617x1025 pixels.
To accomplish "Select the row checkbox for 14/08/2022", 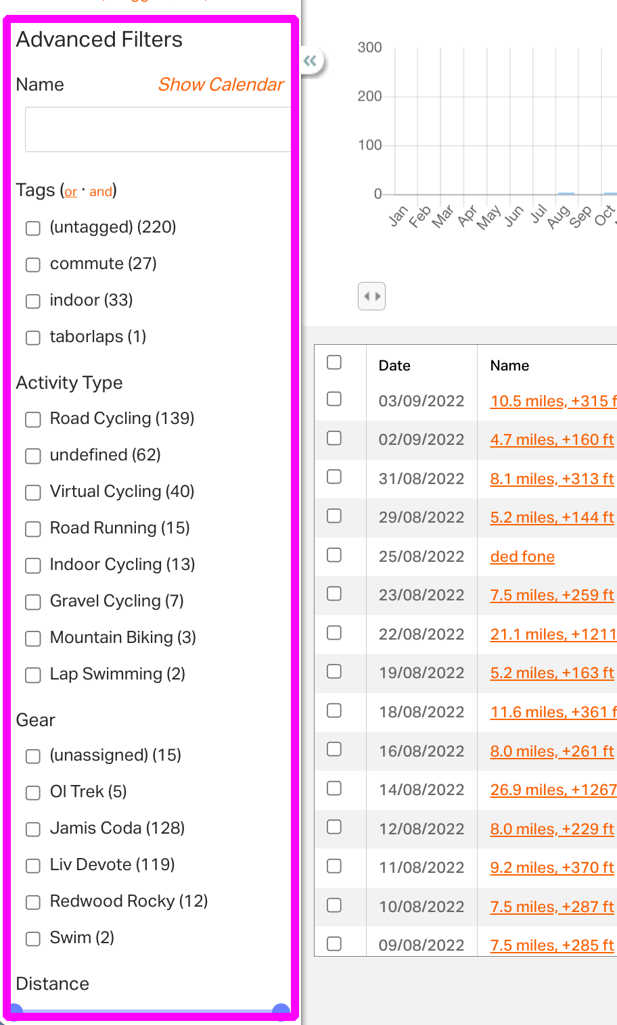I will [334, 788].
